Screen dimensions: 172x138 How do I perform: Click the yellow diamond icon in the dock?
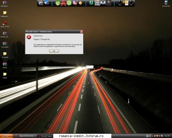point(81,3)
